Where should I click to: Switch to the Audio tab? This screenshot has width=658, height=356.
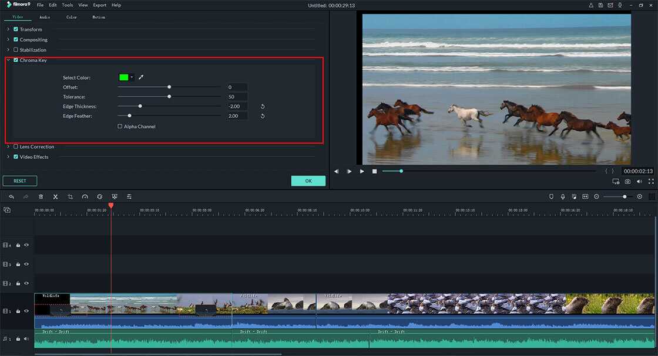(45, 17)
